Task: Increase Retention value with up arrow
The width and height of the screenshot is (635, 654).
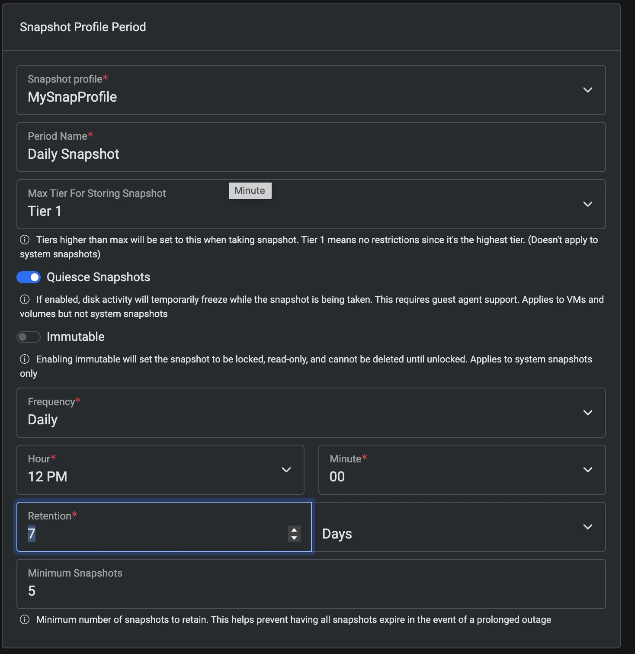Action: 294,530
